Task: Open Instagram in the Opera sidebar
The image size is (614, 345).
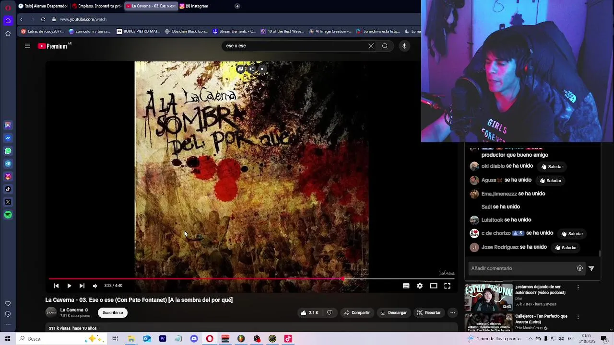Action: click(8, 177)
